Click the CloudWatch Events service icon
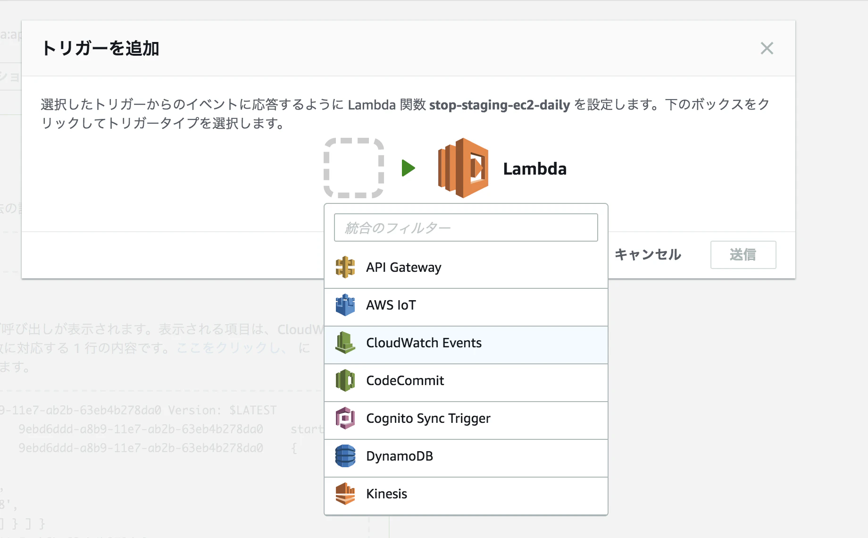Screen dimensions: 868x538 (x=345, y=343)
